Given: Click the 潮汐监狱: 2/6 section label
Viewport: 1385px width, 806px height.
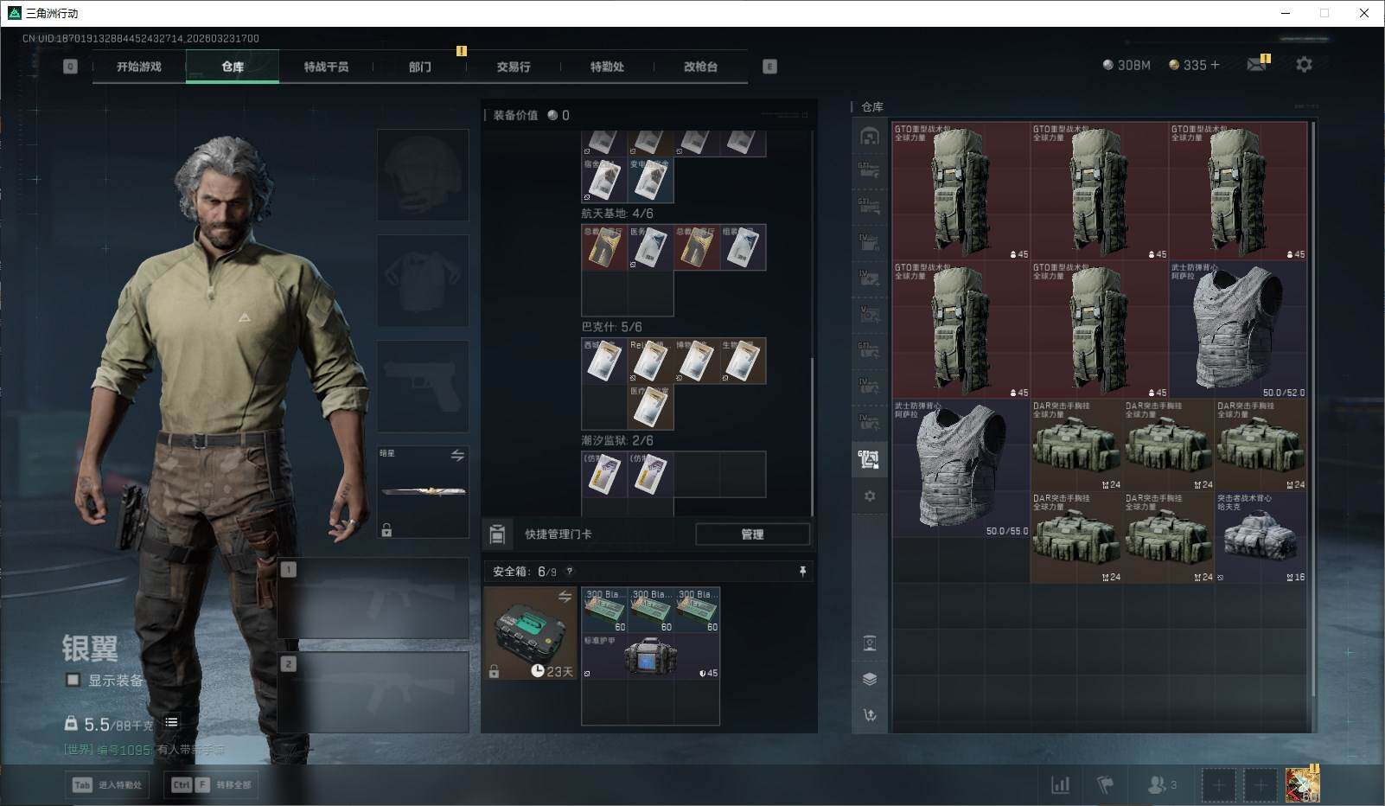Looking at the screenshot, I should click(x=617, y=440).
